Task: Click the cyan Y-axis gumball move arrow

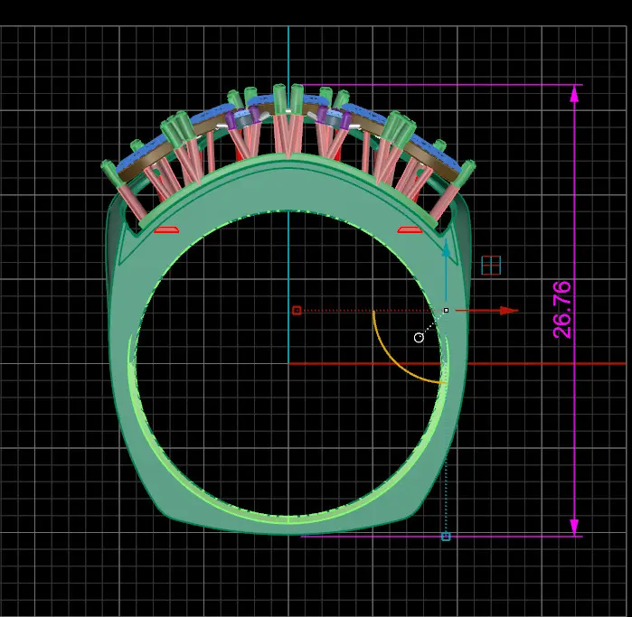Action: coord(446,268)
